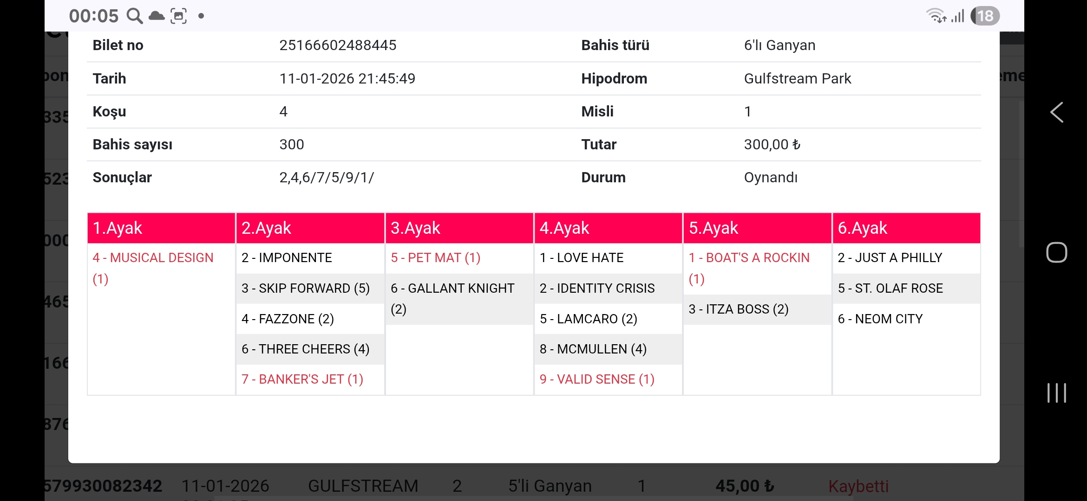The height and width of the screenshot is (501, 1087).
Task: Tap the screenshot capture icon in status bar
Action: [x=179, y=16]
